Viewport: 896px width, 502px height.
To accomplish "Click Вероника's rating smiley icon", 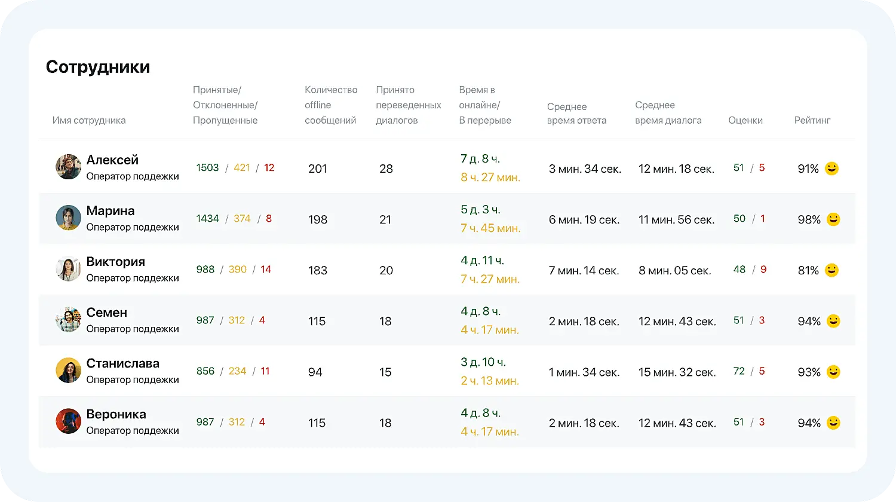I will 831,423.
